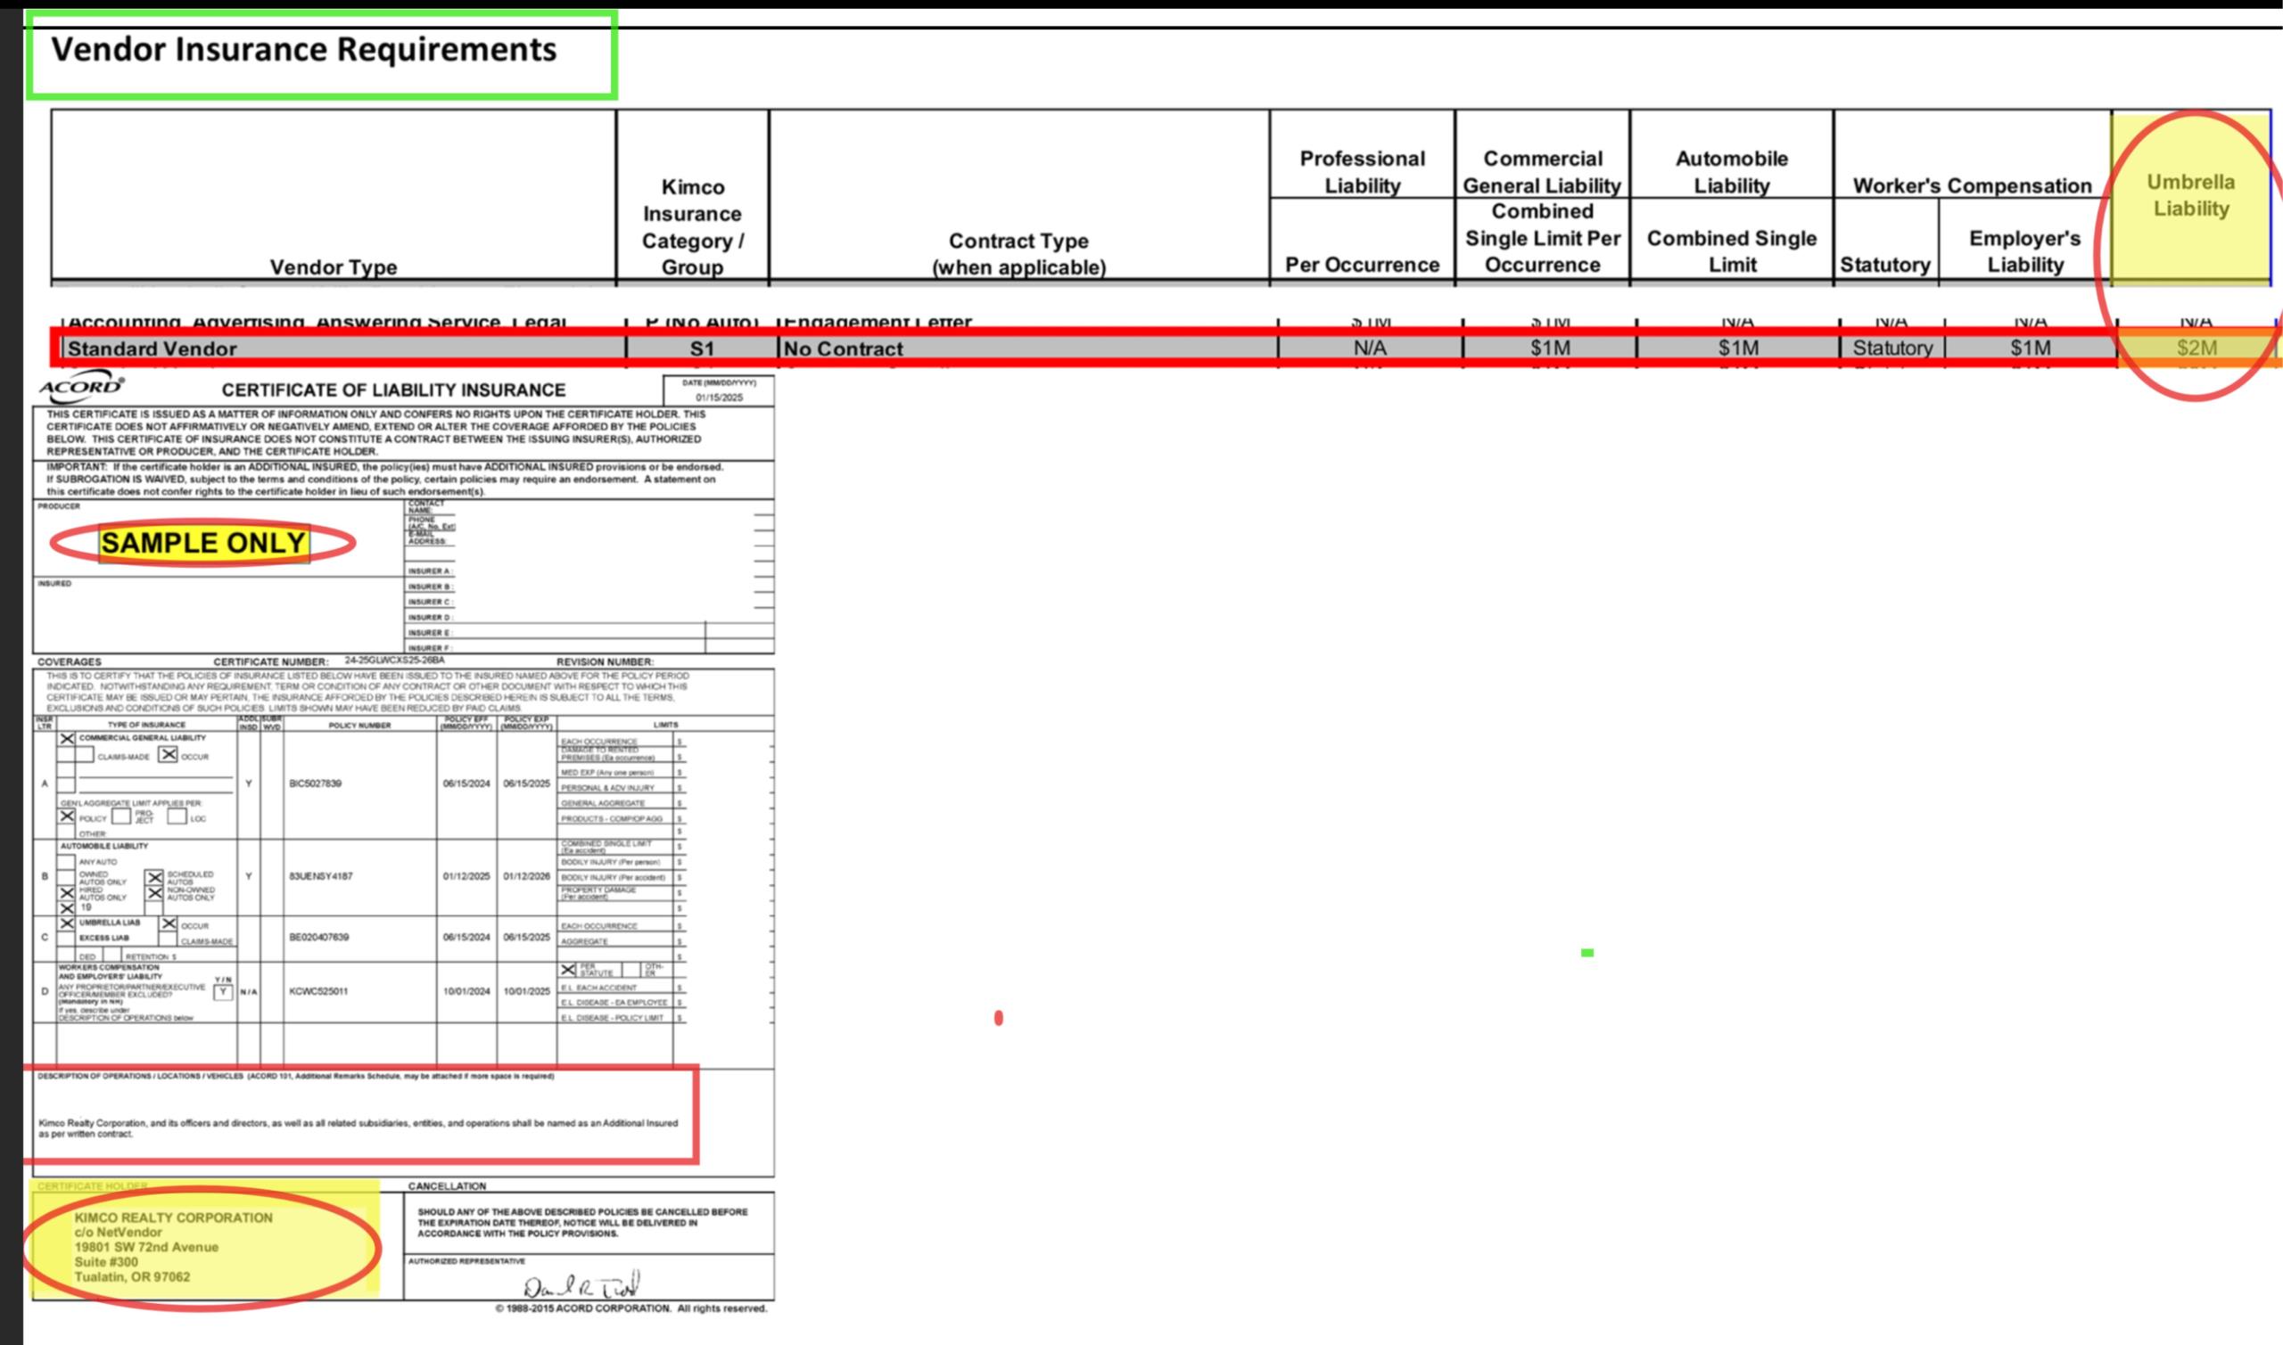Image resolution: width=2283 pixels, height=1345 pixels.
Task: Check the Any Auto box
Action: click(65, 861)
